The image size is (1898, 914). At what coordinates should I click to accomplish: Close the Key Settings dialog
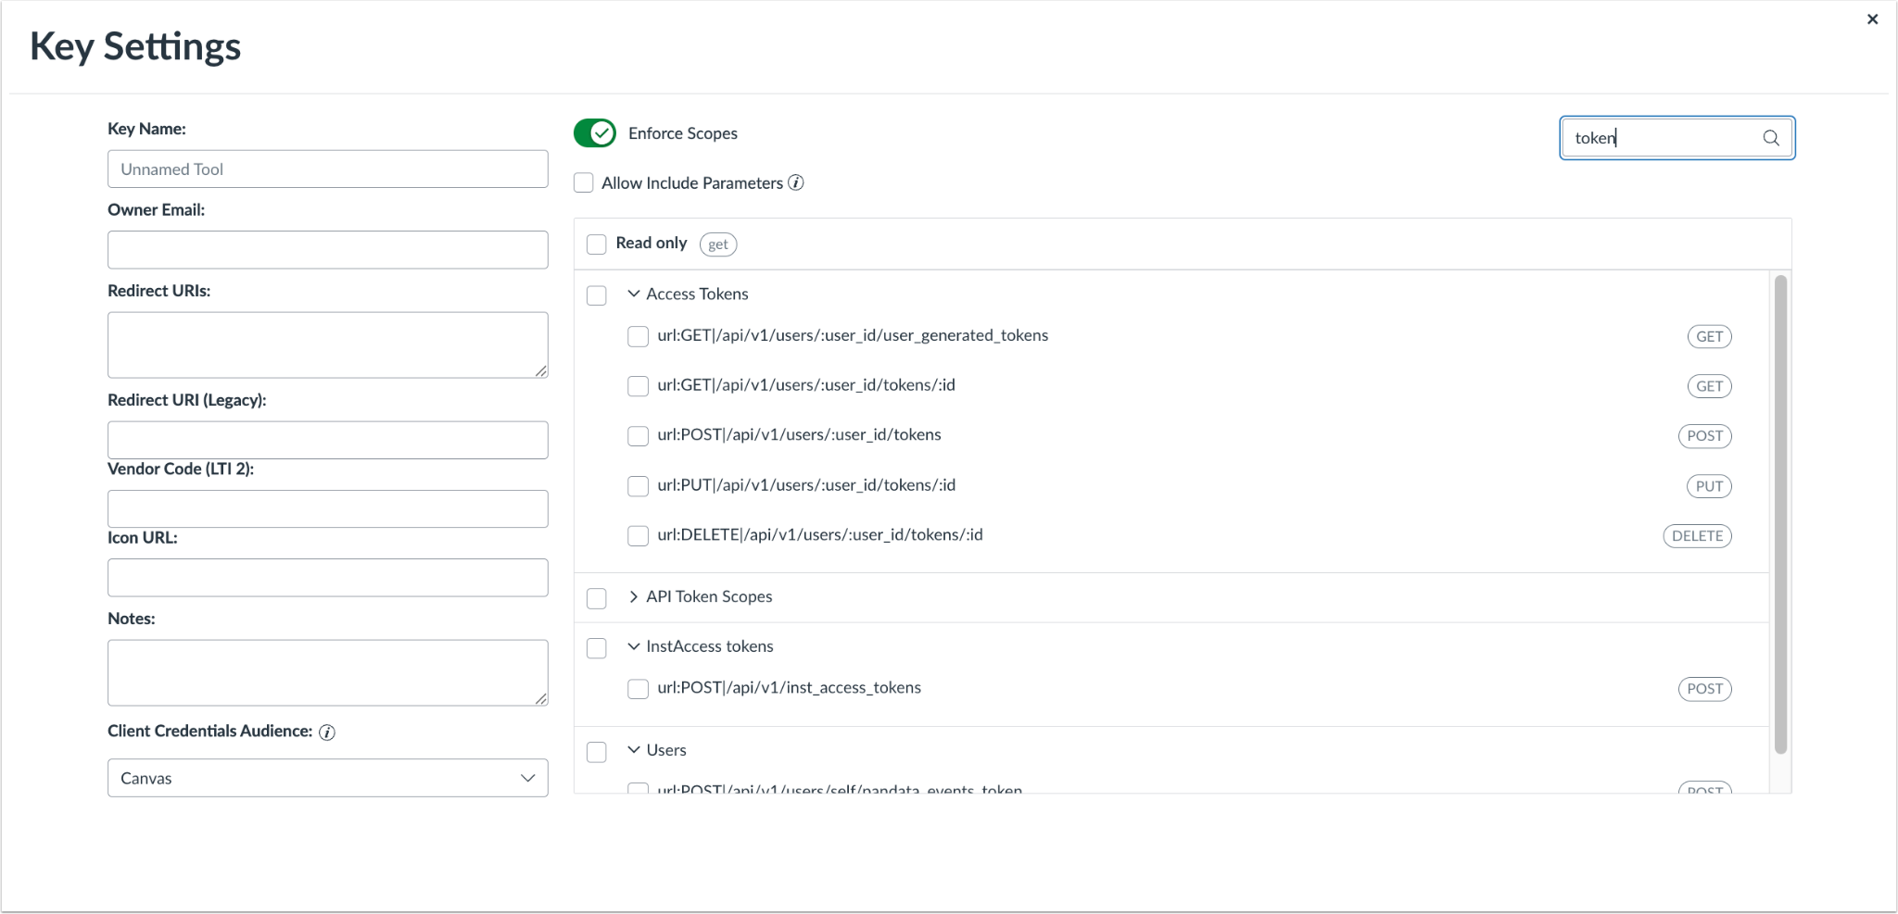[1872, 19]
